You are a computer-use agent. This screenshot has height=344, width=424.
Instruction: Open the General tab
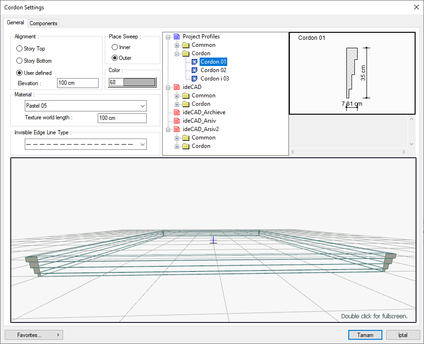pyautogui.click(x=15, y=22)
